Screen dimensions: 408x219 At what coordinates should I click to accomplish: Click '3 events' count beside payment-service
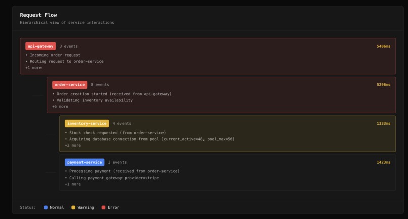pos(117,162)
